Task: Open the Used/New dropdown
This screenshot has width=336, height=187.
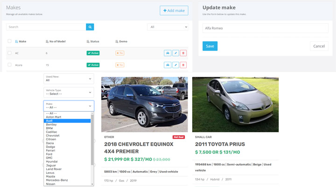Action: 69,79
